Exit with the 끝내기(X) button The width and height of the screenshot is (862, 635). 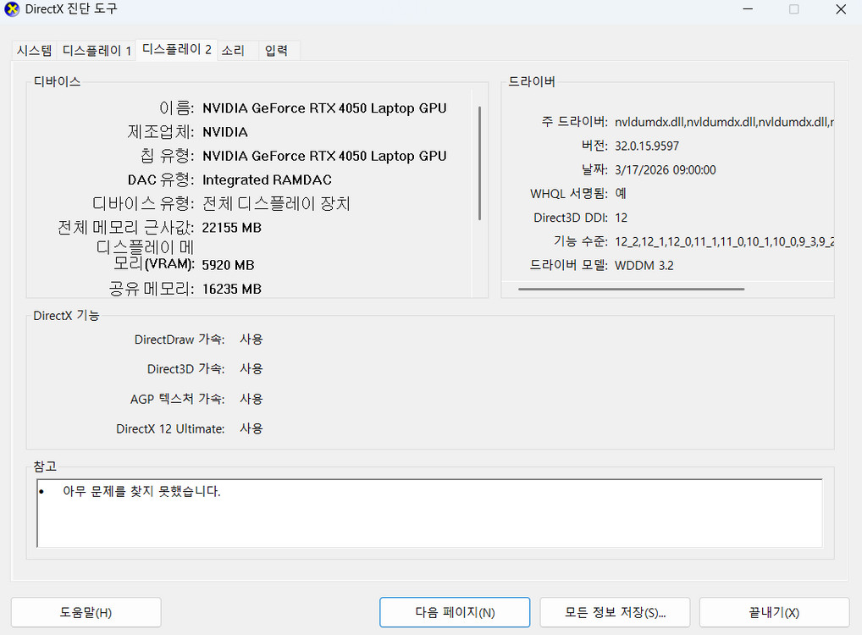(x=773, y=612)
